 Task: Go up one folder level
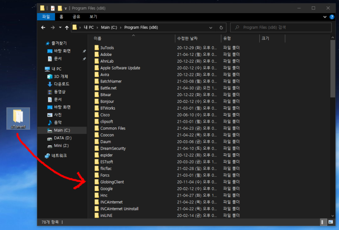pyautogui.click(x=67, y=28)
